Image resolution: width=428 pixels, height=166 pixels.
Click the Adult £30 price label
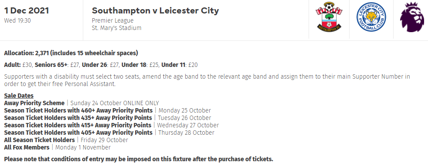(18, 65)
